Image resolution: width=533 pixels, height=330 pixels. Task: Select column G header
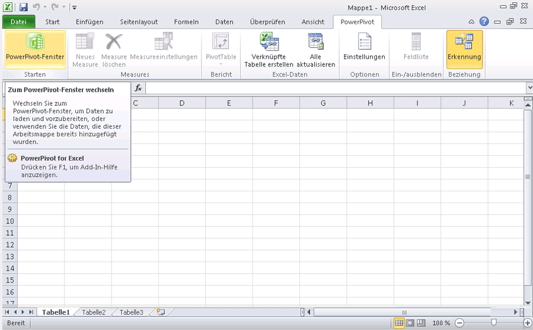tap(323, 103)
